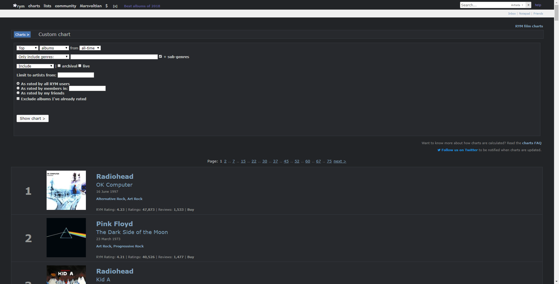
Task: Jump to chart page 30
Action: tap(265, 161)
